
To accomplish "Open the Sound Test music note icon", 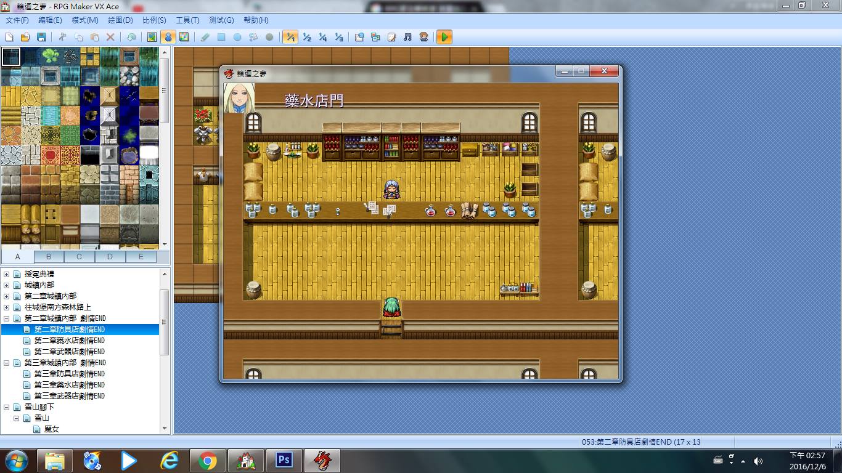I will pos(407,38).
